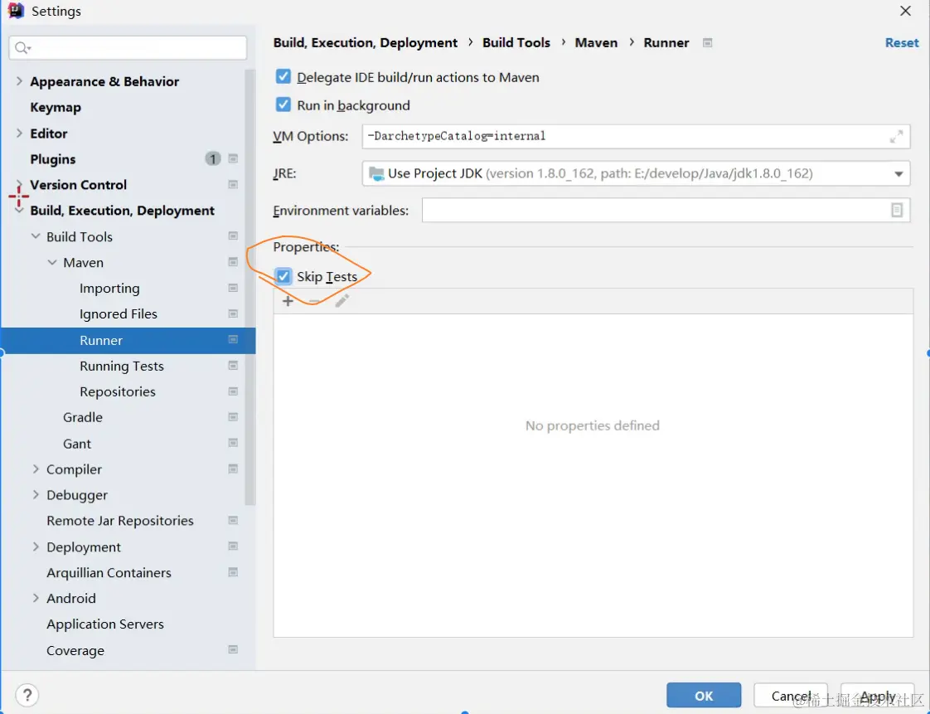Click the Reset link
This screenshot has height=714, width=930.
click(902, 43)
